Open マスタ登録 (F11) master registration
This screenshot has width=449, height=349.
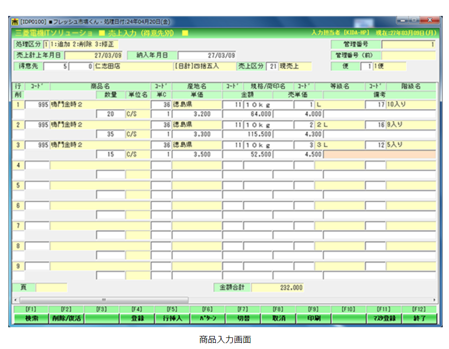(384, 319)
